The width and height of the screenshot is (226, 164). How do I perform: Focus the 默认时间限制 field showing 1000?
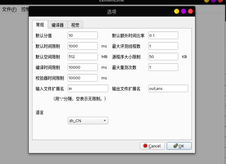83,46
